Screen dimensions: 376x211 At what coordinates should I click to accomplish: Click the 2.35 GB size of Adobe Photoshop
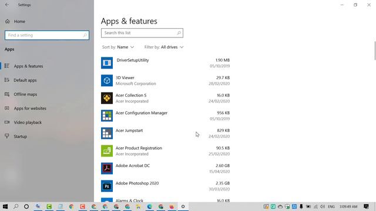223,183
